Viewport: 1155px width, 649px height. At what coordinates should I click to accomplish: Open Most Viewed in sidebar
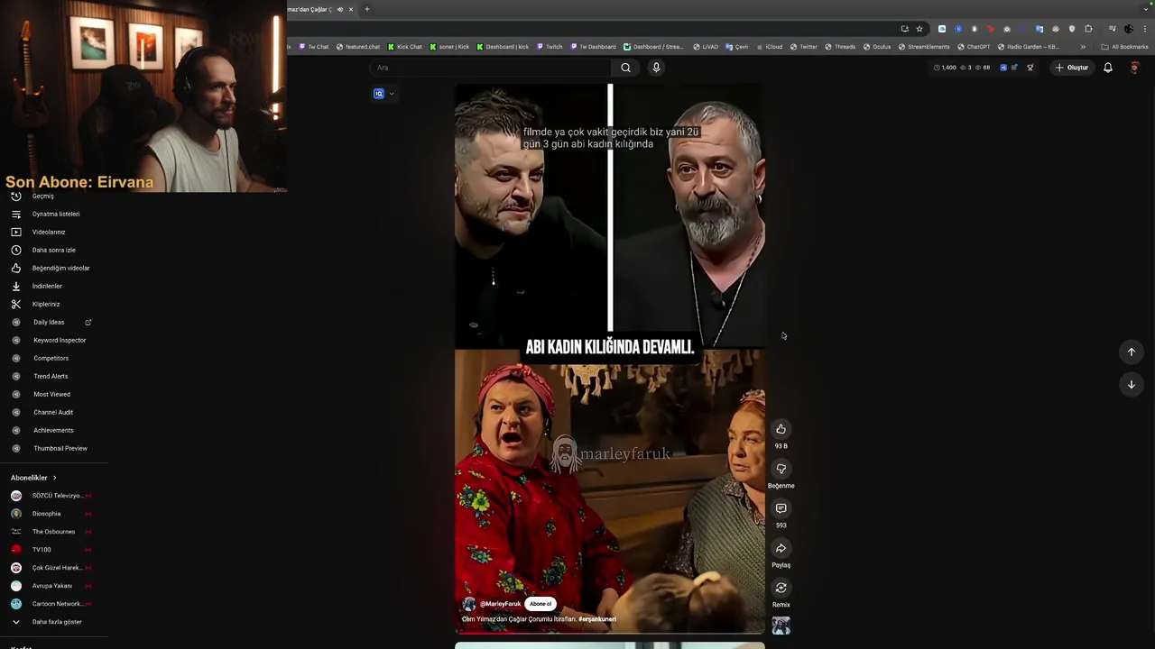coord(51,394)
